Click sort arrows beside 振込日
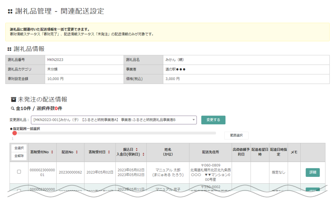Screen dimensions: 335x201 pyautogui.click(x=136, y=149)
